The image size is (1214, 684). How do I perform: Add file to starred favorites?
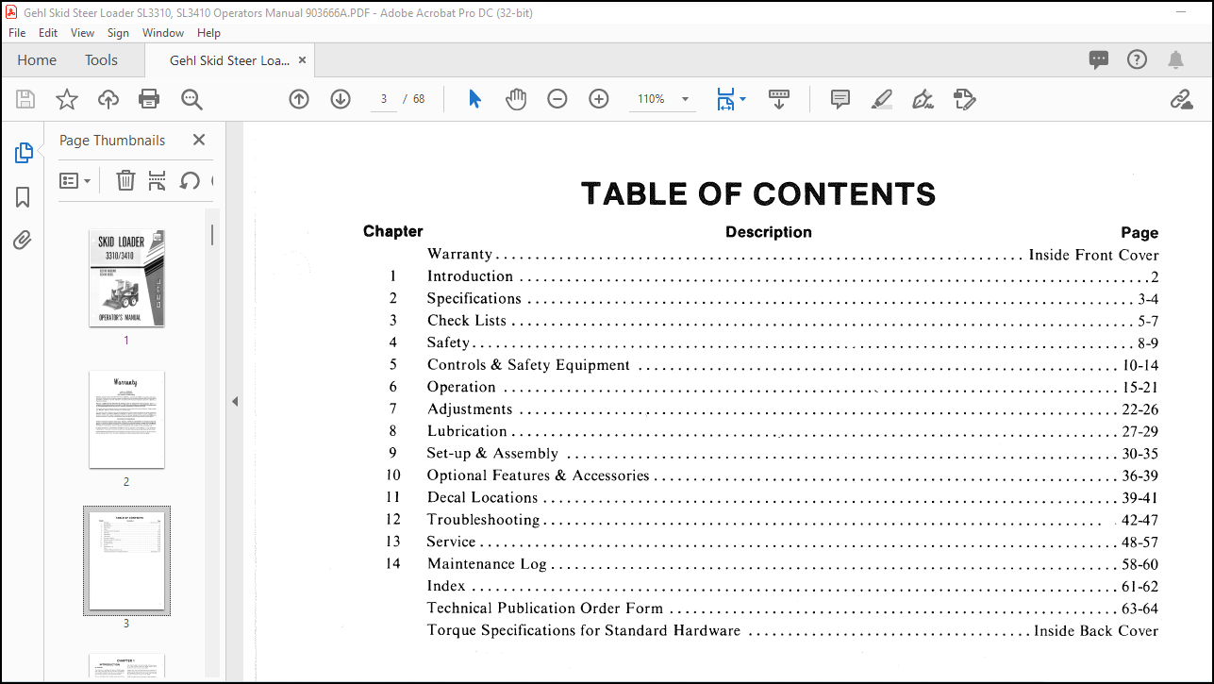pyautogui.click(x=67, y=99)
